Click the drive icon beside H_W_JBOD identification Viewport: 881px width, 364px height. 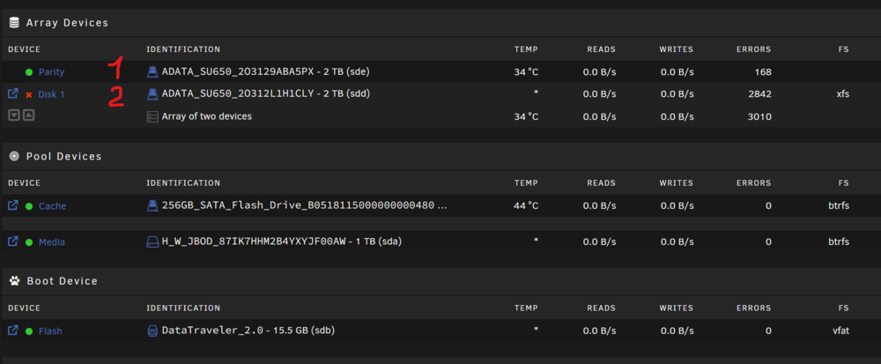click(152, 242)
